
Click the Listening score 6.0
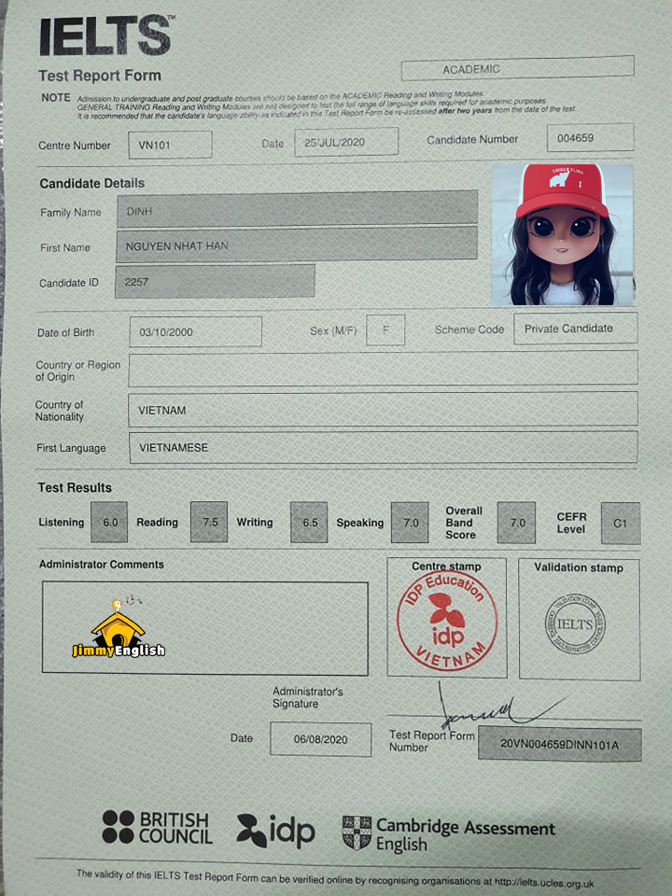coord(109,523)
